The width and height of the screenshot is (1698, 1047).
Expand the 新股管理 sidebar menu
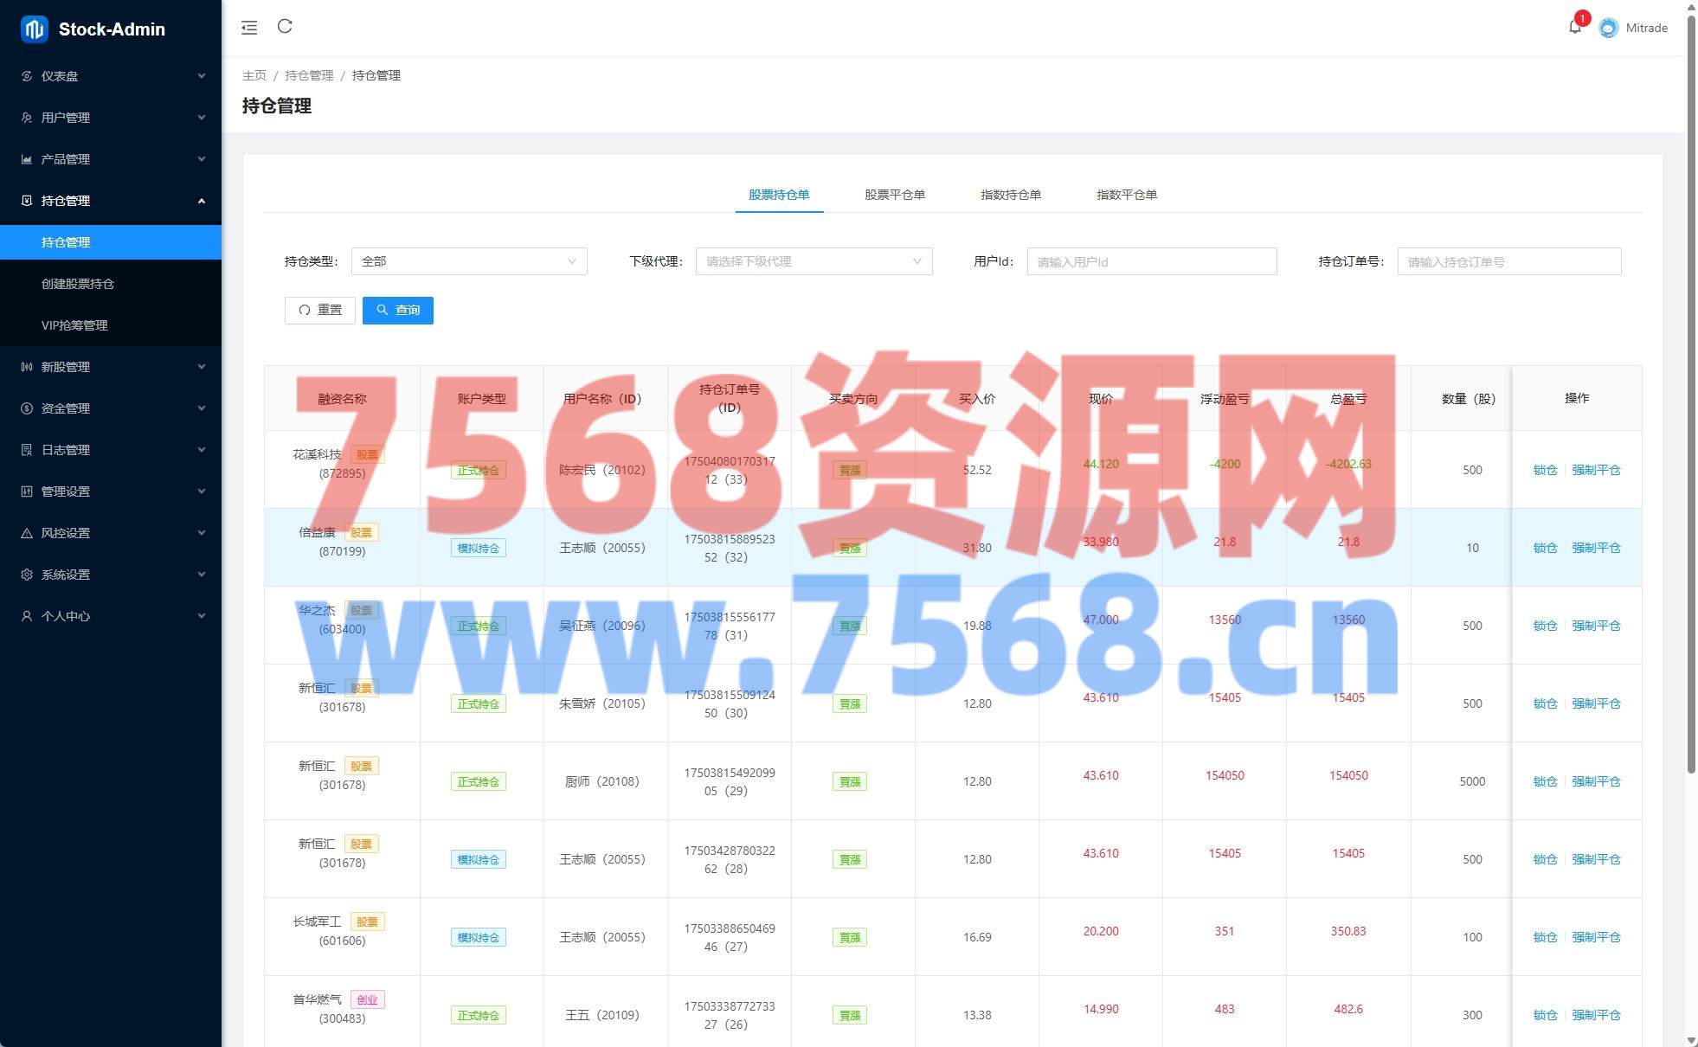(x=111, y=367)
